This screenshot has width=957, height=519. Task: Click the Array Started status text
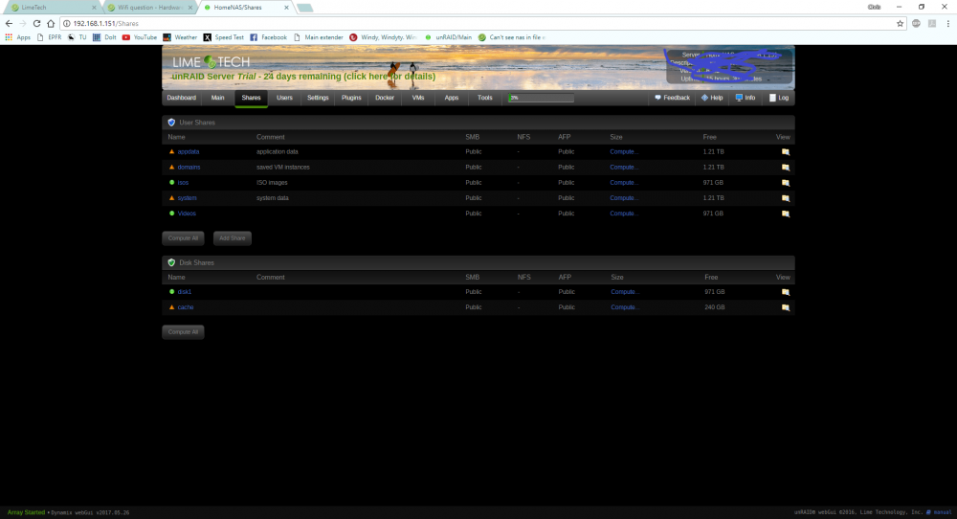point(26,512)
